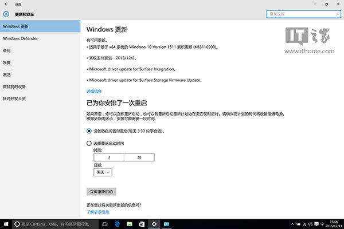The height and width of the screenshot is (229, 344).
Task: Open File Explorer from taskbar
Action: coord(130,224)
